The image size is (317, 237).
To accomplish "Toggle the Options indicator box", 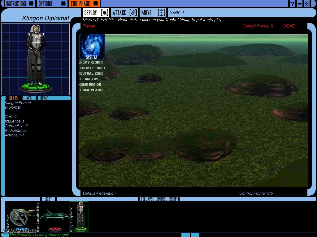I will (63, 4).
